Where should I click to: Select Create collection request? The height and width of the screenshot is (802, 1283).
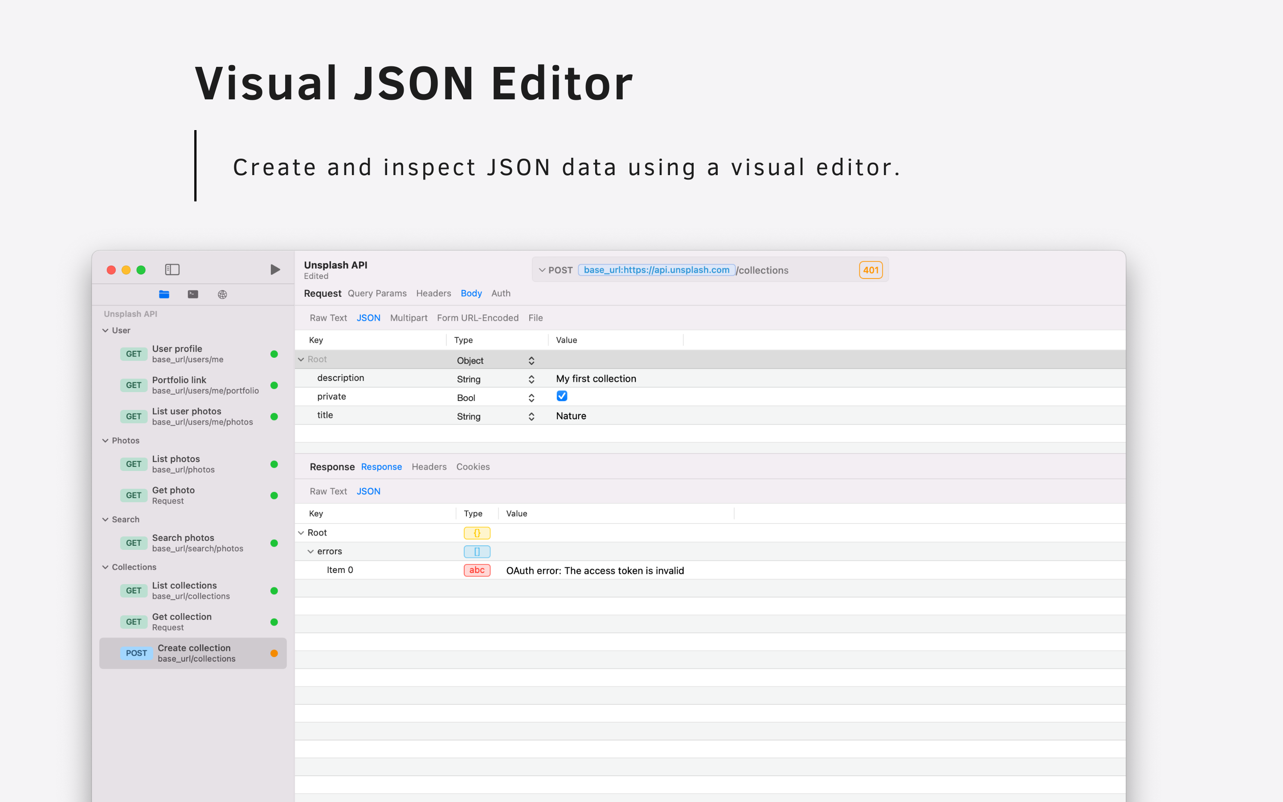pos(193,653)
